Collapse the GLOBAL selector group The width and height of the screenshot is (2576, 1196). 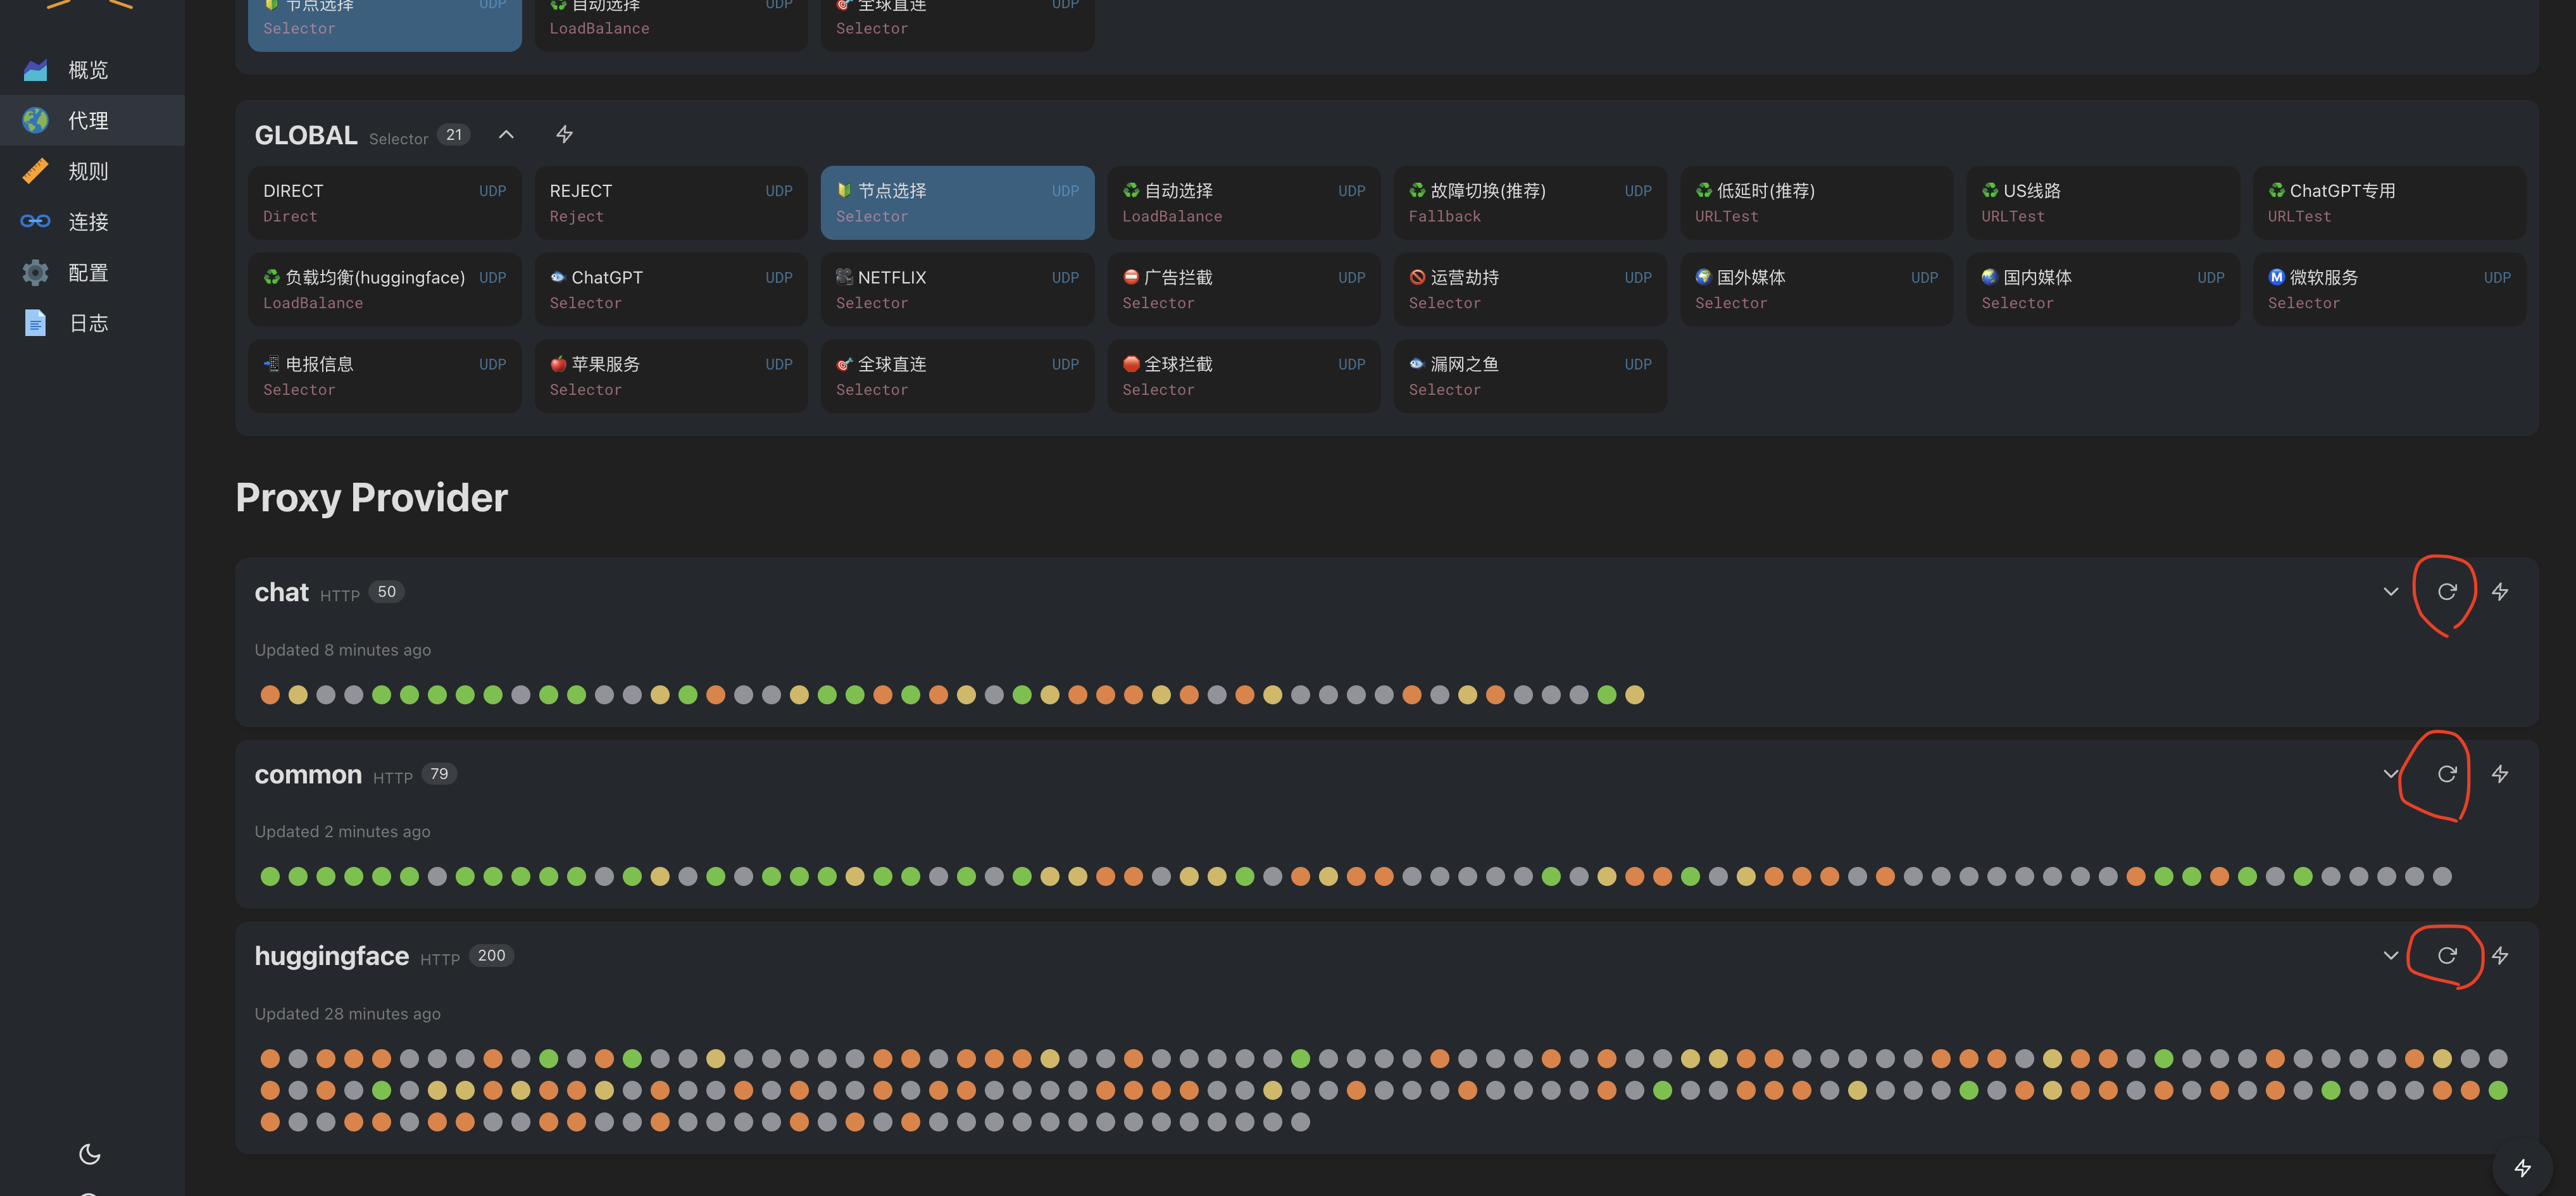(506, 135)
